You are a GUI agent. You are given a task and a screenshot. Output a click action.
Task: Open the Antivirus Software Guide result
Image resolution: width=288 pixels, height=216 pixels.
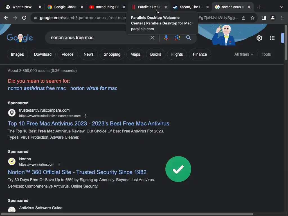[40, 208]
